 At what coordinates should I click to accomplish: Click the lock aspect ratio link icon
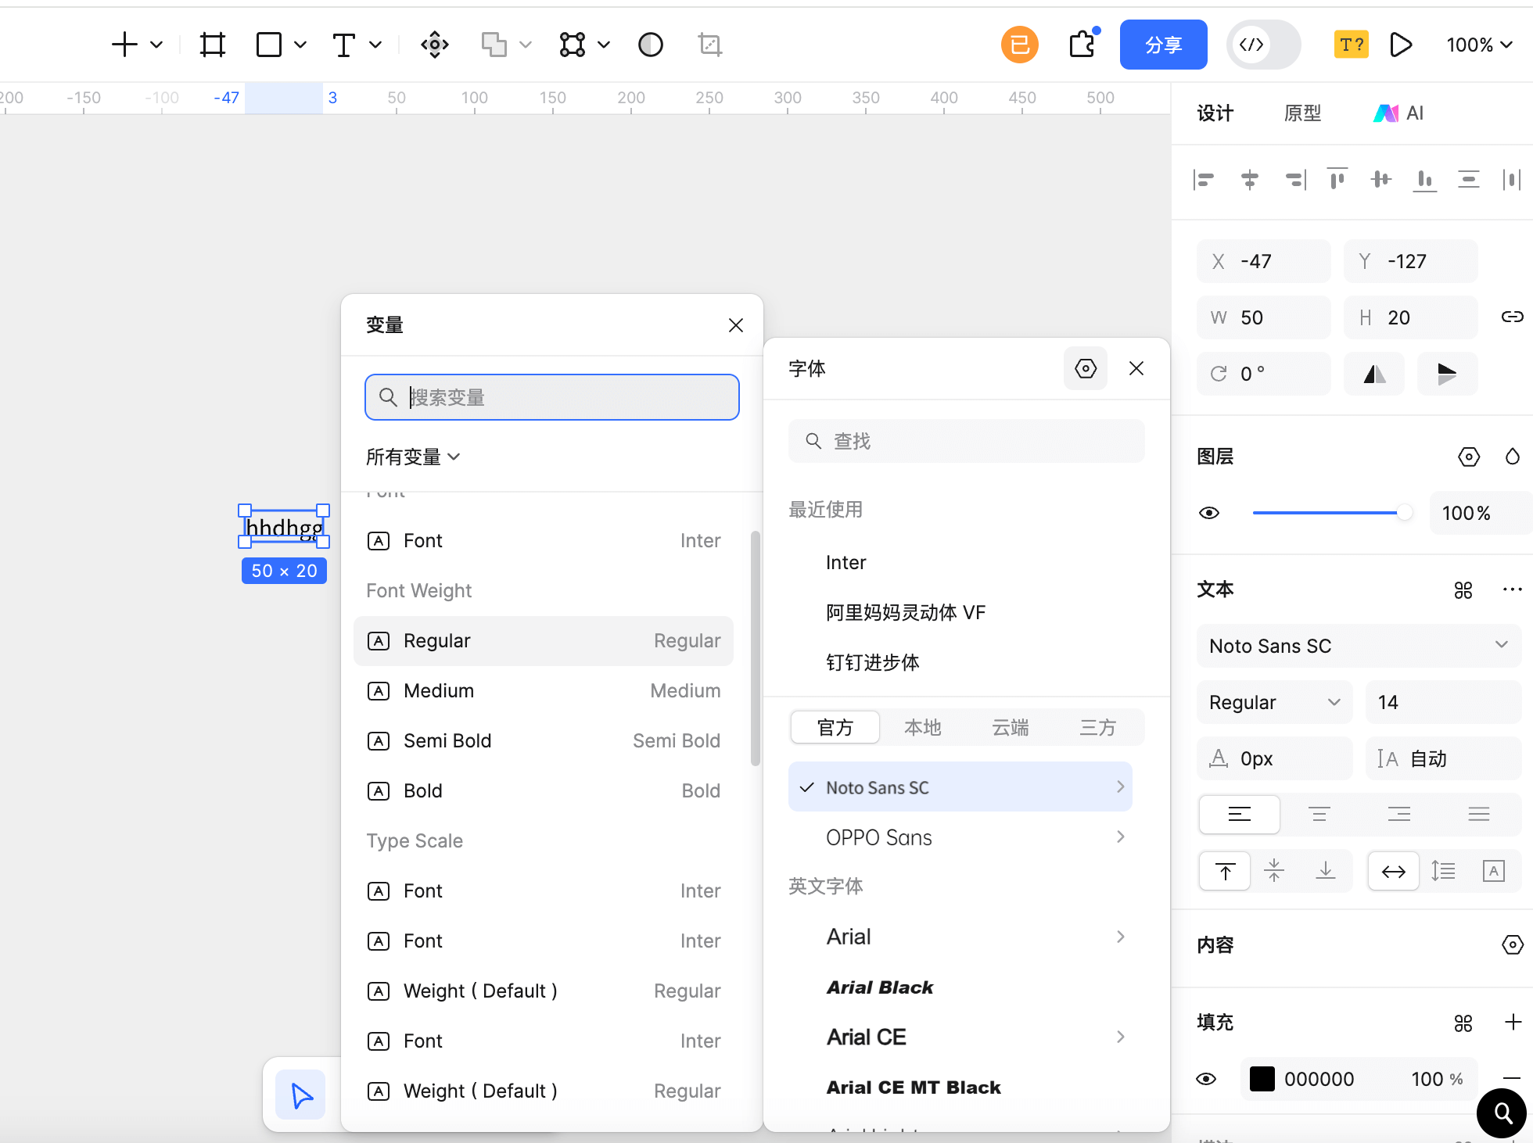(x=1511, y=317)
